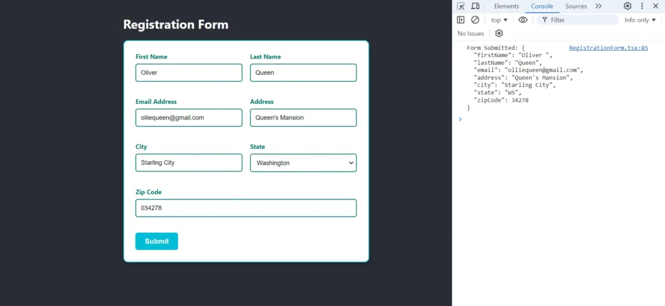Click the Email Address input field
The image size is (665, 306).
(189, 118)
